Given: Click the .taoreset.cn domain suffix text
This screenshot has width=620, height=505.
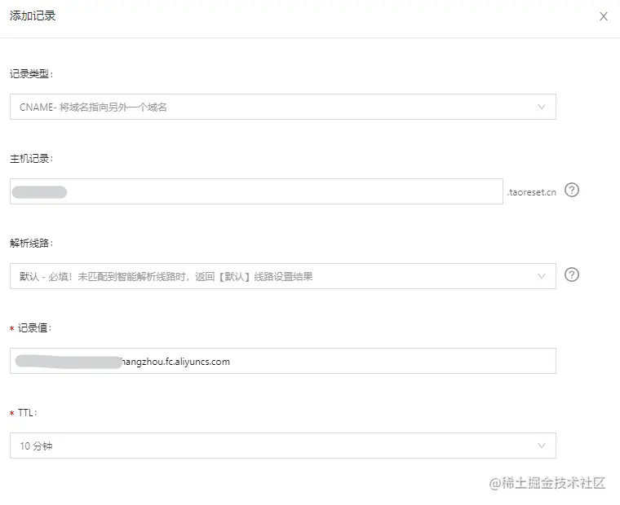Looking at the screenshot, I should click(531, 192).
